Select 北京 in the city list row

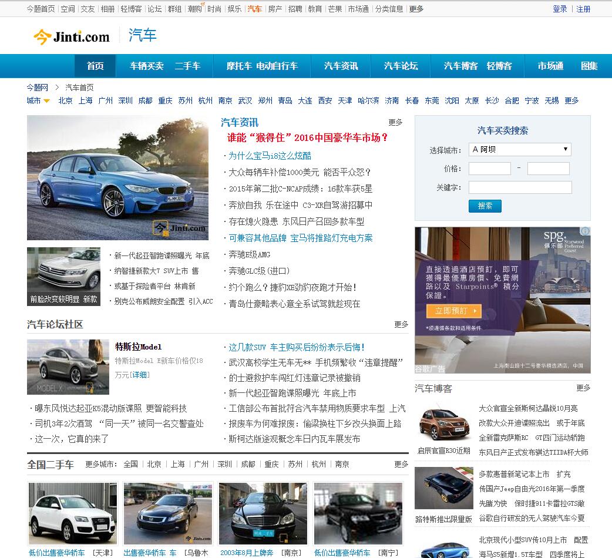tap(65, 100)
